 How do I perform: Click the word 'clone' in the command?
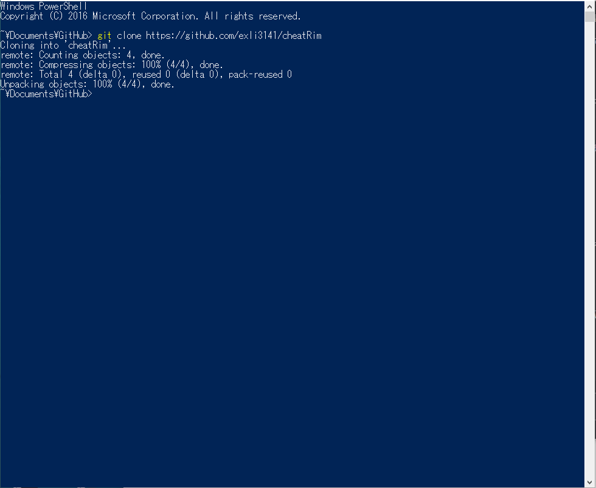click(129, 36)
